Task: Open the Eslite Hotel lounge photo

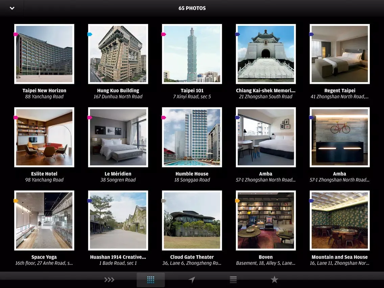Action: tap(44, 137)
